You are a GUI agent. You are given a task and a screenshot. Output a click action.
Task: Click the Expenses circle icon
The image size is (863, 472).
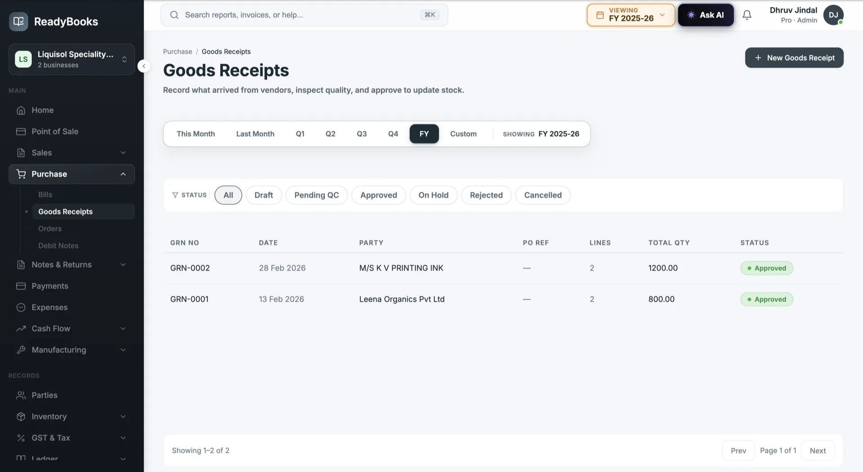[21, 307]
